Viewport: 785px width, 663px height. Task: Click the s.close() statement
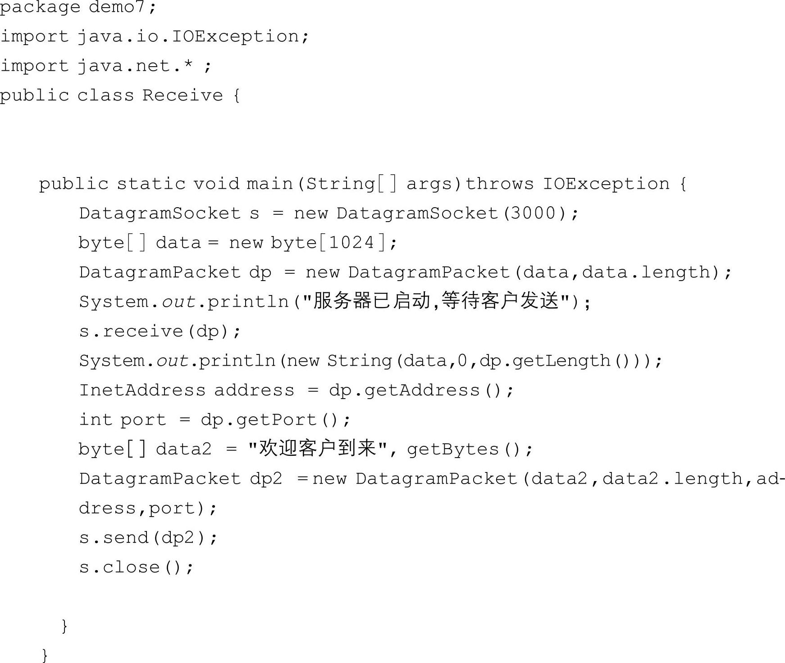pyautogui.click(x=136, y=568)
